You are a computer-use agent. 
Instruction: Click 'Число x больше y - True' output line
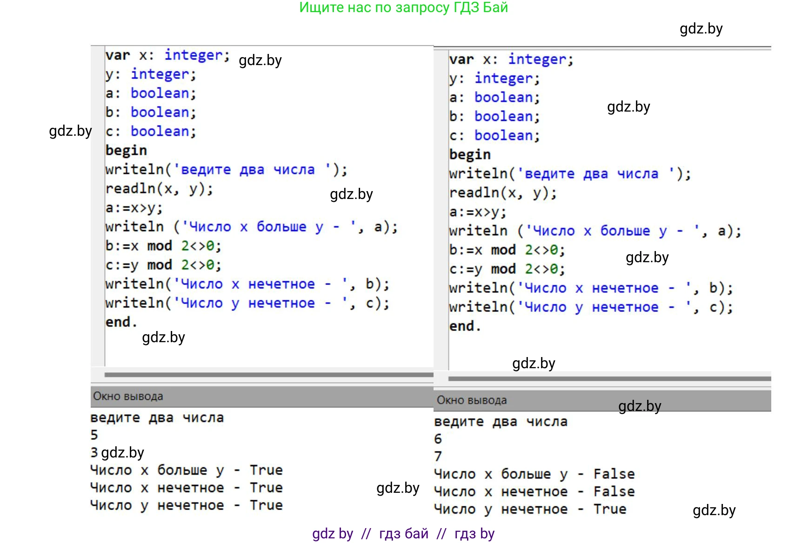pos(186,470)
